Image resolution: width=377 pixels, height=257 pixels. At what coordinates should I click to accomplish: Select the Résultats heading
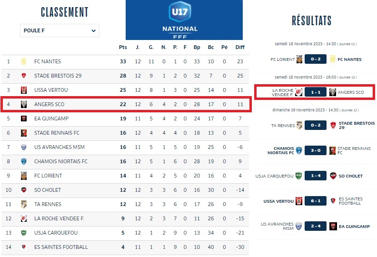311,20
